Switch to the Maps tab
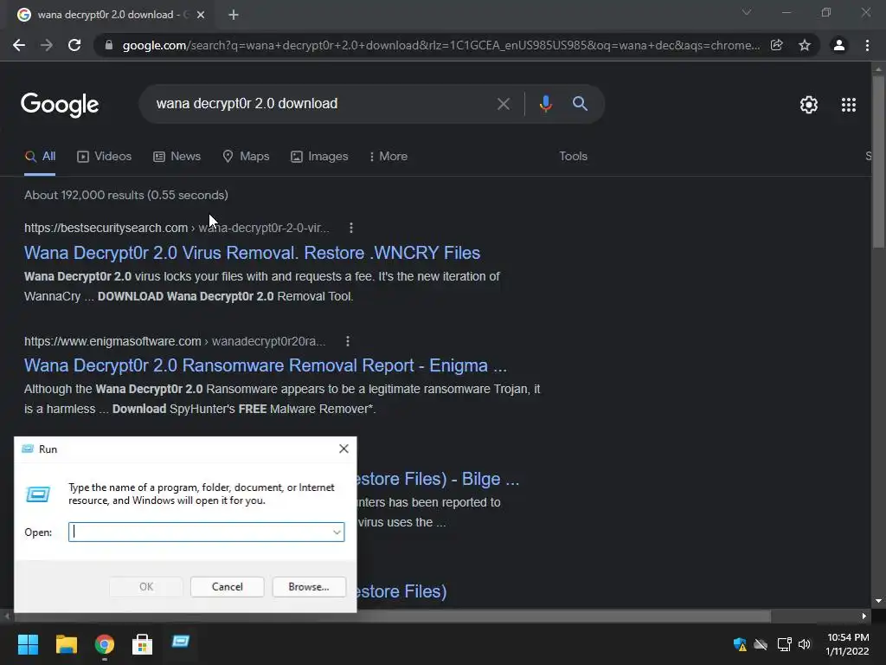This screenshot has width=886, height=665. (246, 157)
